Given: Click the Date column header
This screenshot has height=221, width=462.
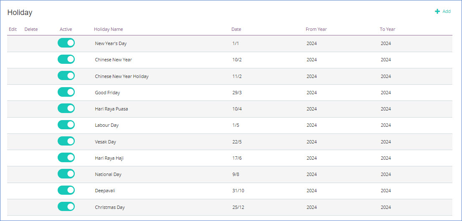Looking at the screenshot, I should pos(236,29).
